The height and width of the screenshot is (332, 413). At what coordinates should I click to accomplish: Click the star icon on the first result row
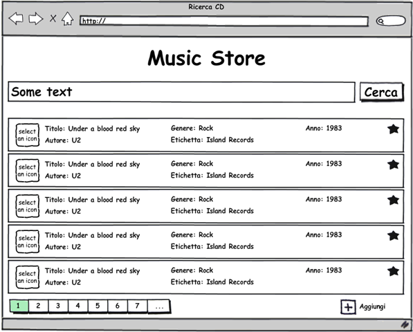[x=393, y=129]
